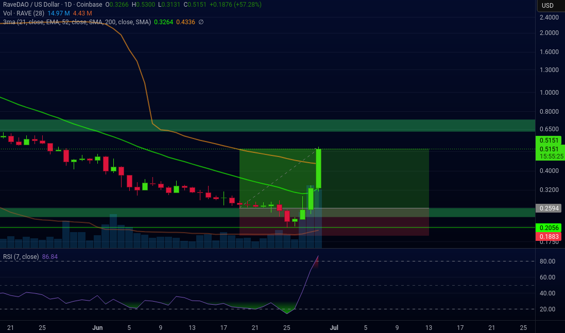This screenshot has width=565, height=333.
Task: Click the volume value 14.97 M
Action: [58, 13]
